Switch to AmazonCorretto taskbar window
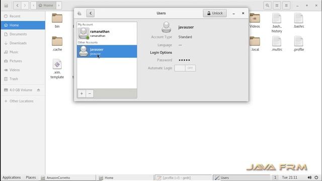The height and width of the screenshot is (181, 322). (x=68, y=177)
